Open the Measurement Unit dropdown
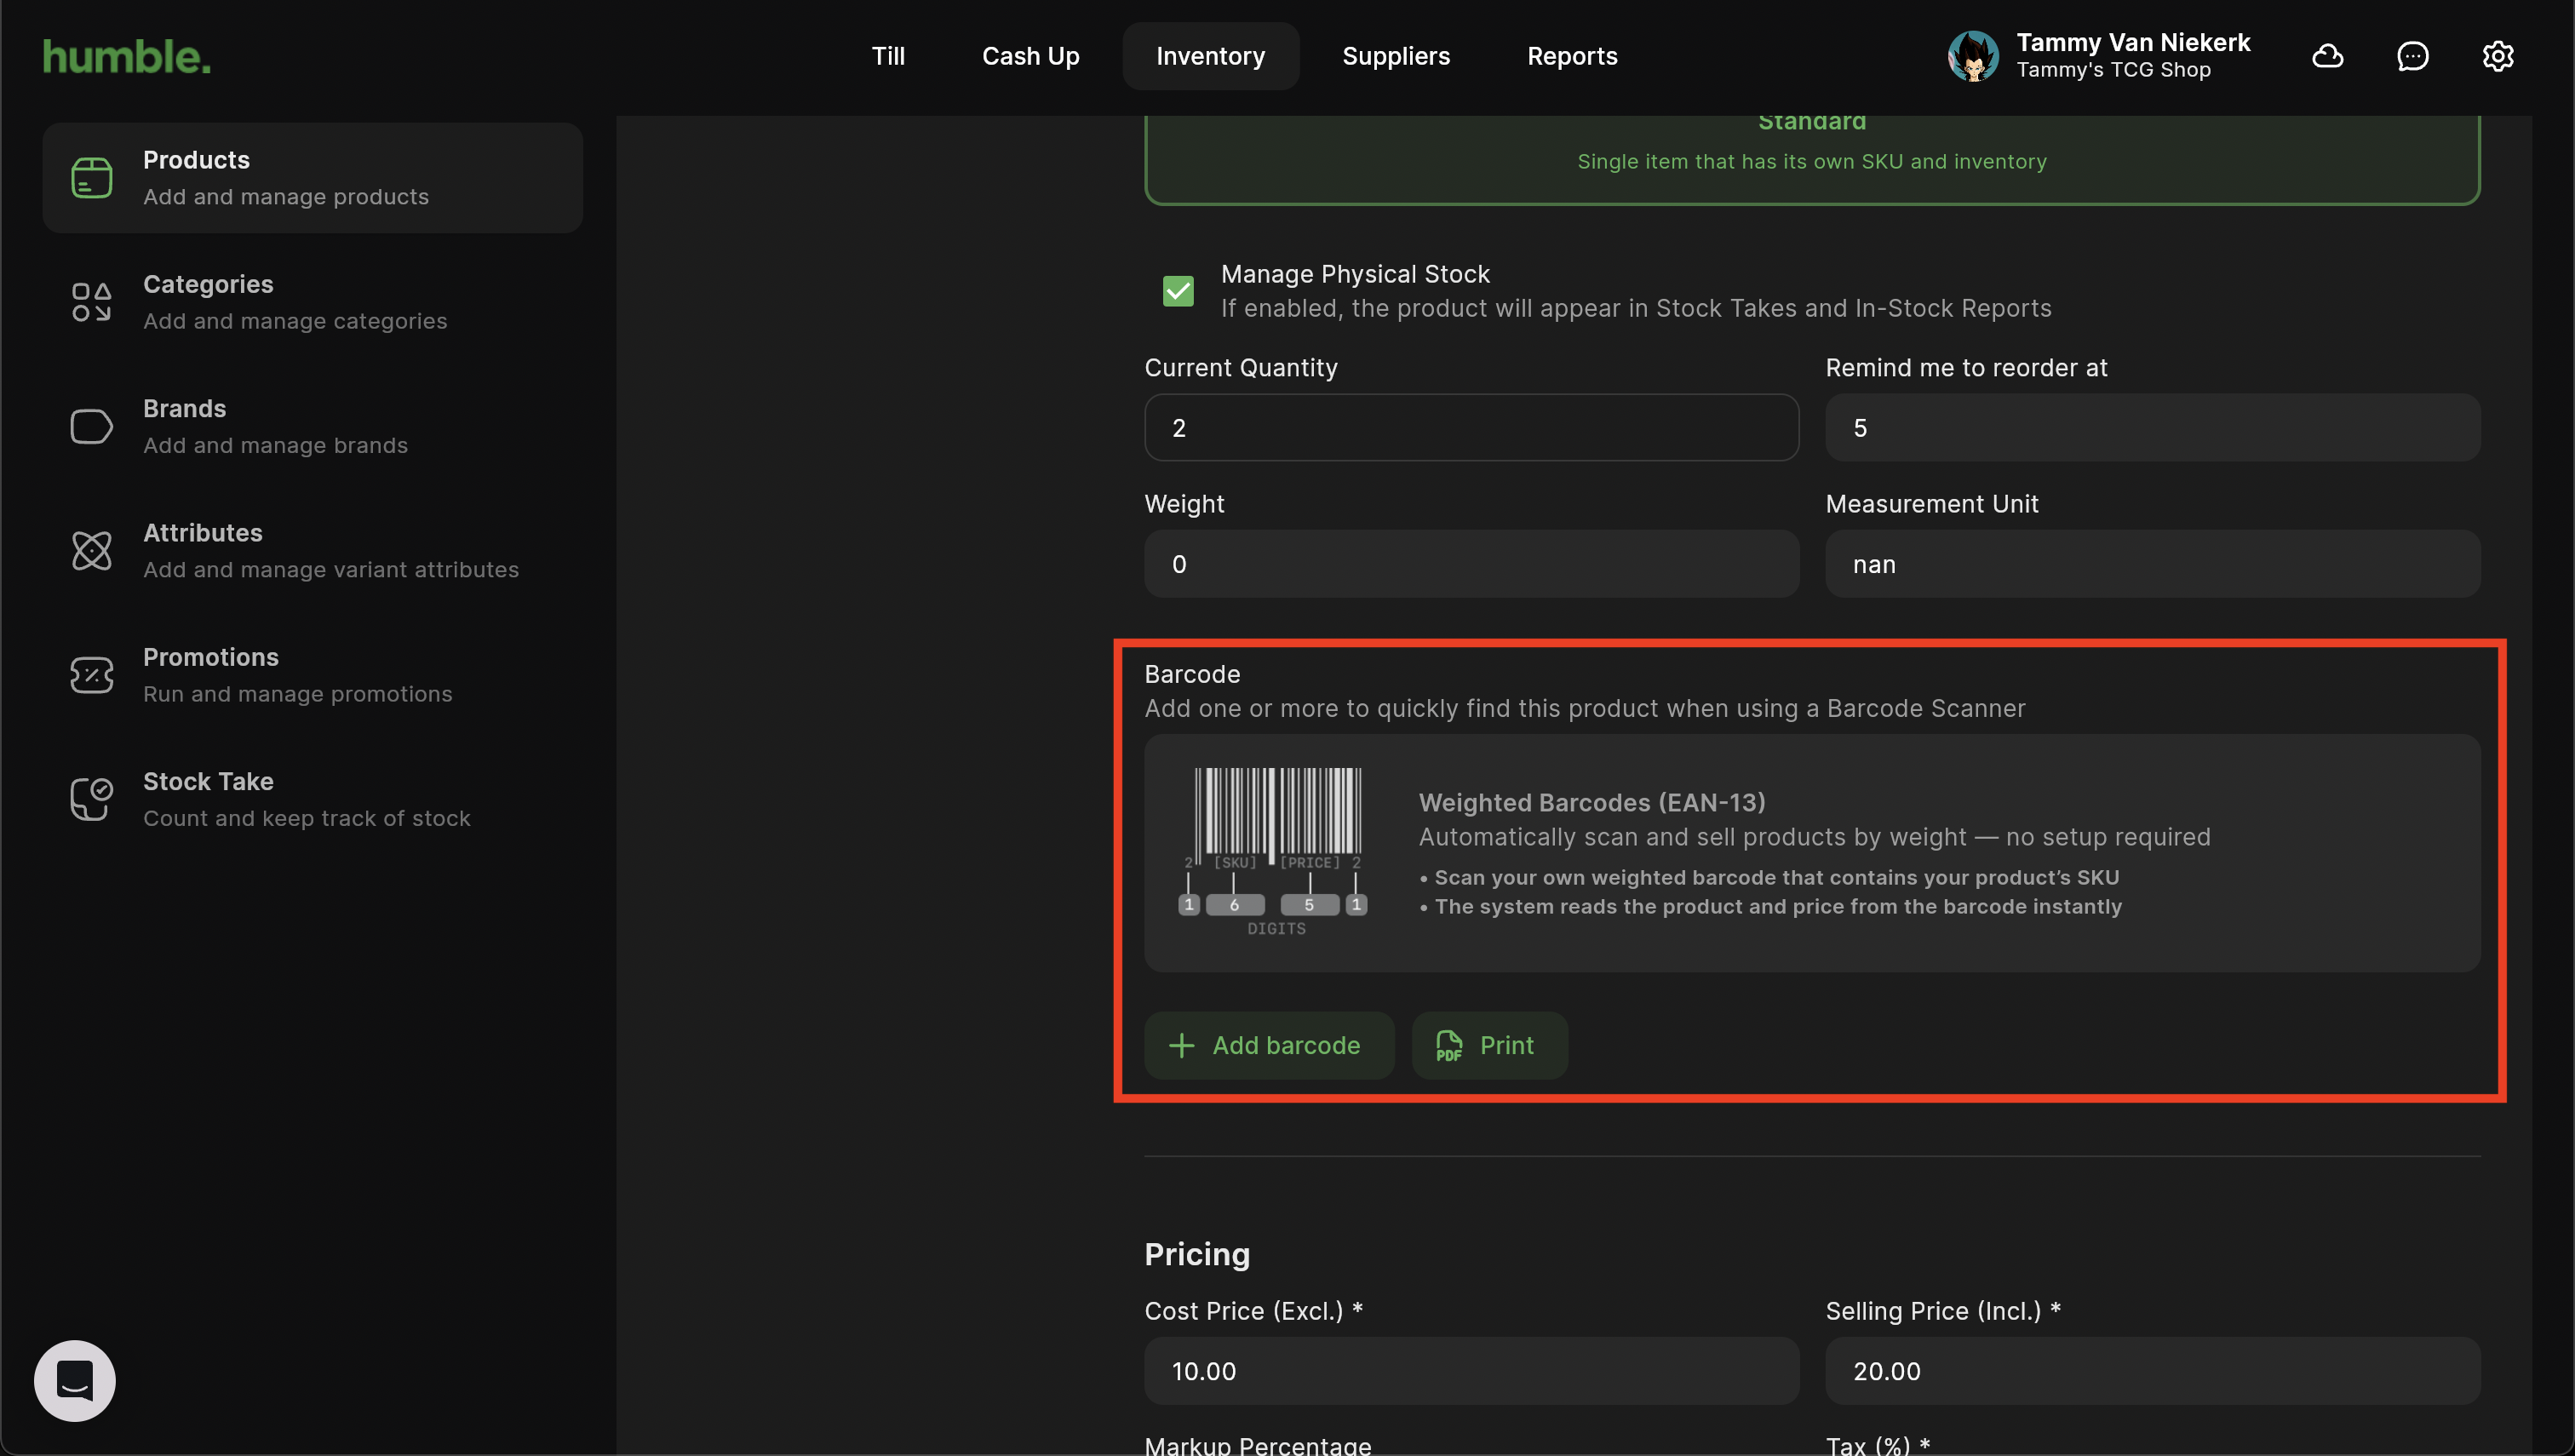2575x1456 pixels. [2152, 564]
